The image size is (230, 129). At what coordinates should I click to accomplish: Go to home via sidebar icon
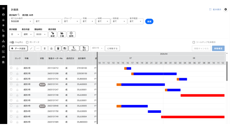tap(3, 20)
